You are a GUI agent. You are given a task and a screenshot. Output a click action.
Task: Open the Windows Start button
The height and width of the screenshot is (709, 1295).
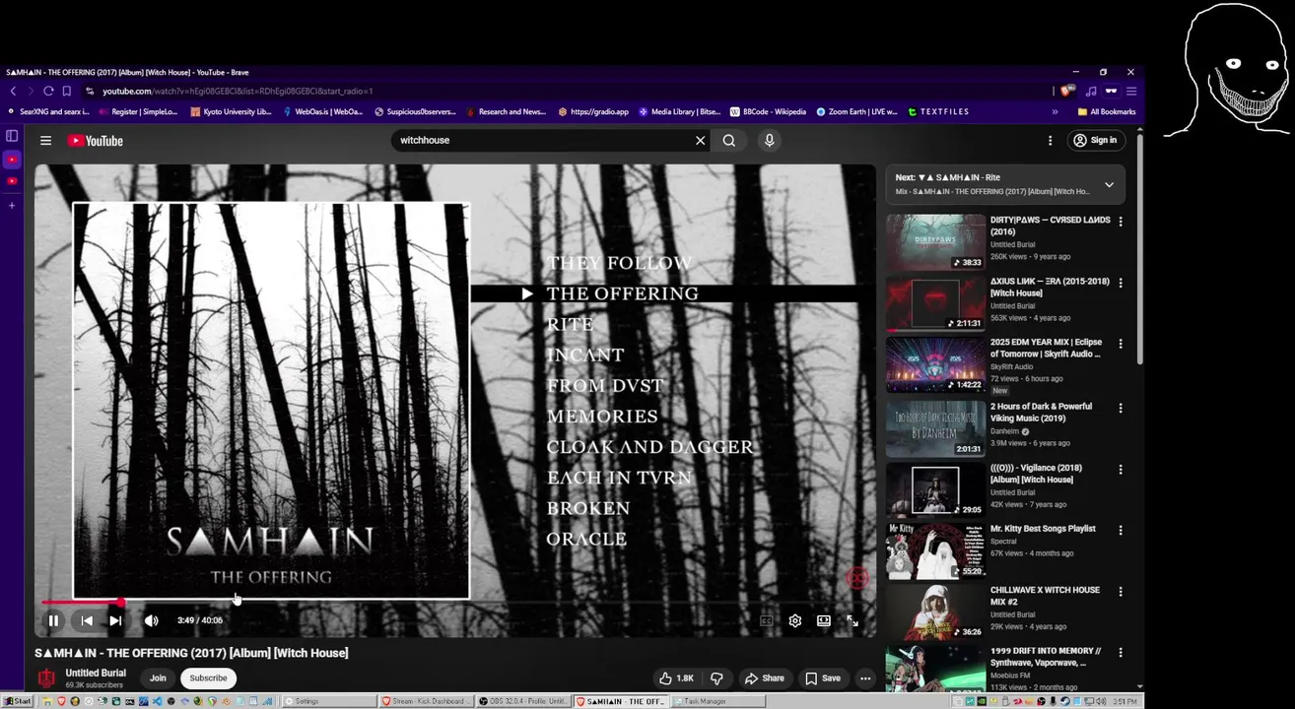18,701
